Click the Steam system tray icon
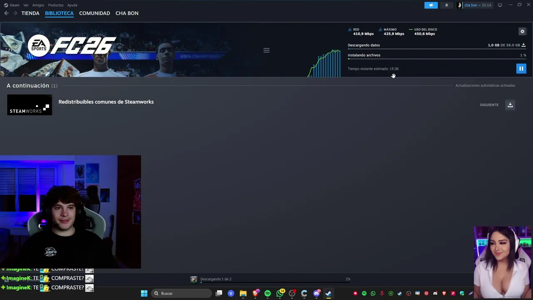The height and width of the screenshot is (300, 533). point(400,293)
